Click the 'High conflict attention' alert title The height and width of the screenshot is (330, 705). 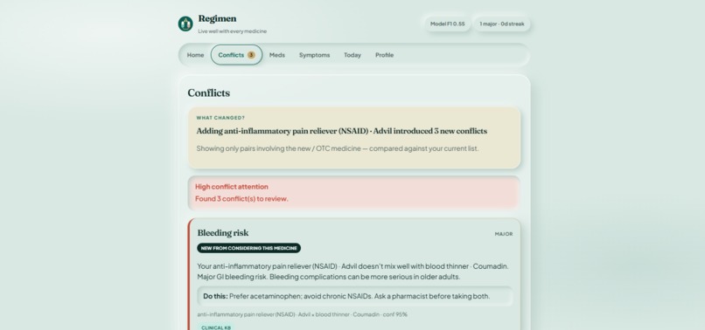(x=232, y=187)
